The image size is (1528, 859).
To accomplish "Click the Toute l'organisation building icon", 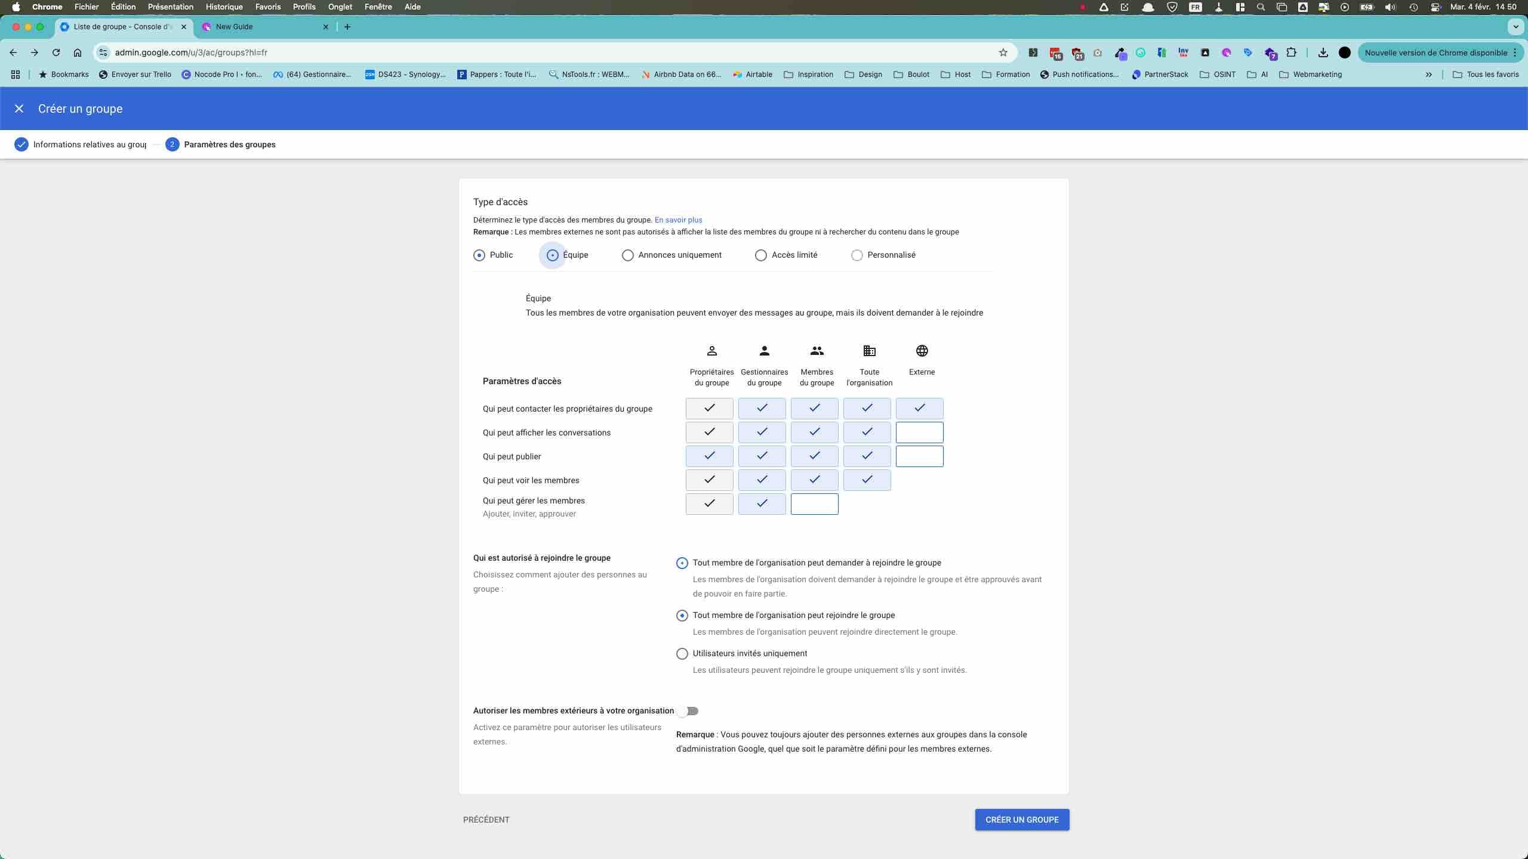I will (x=869, y=351).
